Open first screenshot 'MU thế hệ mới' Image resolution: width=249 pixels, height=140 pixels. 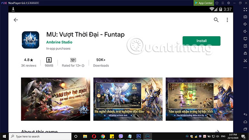tap(56, 99)
